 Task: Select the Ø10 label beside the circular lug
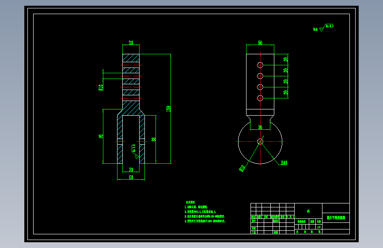242,169
